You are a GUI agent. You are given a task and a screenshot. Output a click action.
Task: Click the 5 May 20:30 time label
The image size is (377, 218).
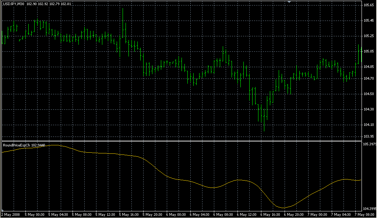point(152,215)
